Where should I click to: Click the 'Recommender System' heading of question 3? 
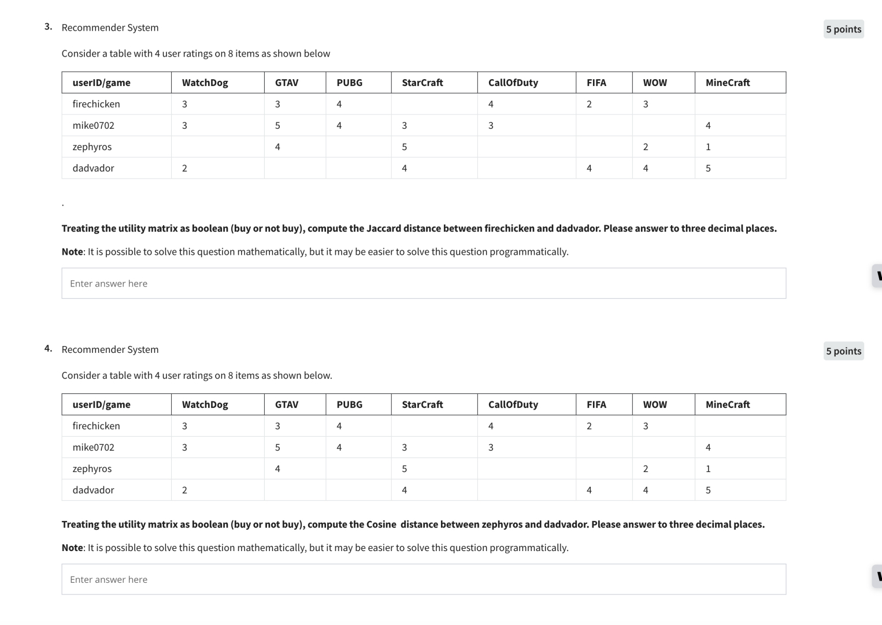[x=110, y=27]
